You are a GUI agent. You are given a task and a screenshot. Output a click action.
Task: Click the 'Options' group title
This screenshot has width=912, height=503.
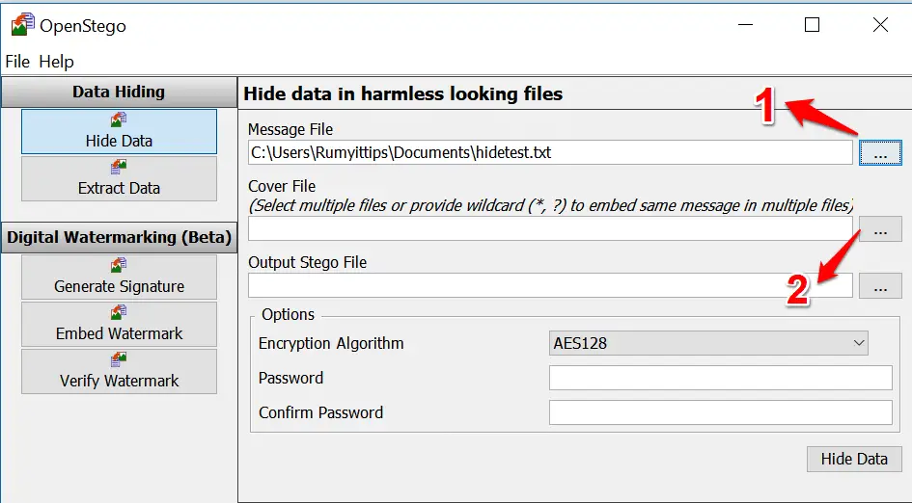pos(288,314)
